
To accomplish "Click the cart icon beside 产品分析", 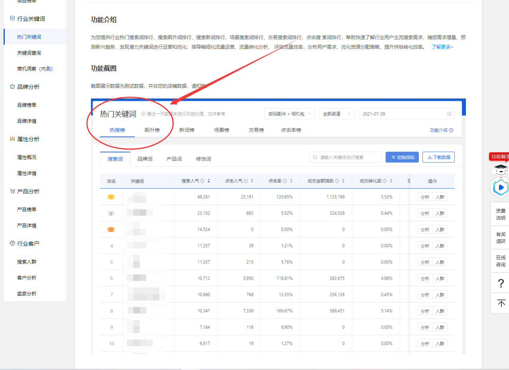I will 12,191.
